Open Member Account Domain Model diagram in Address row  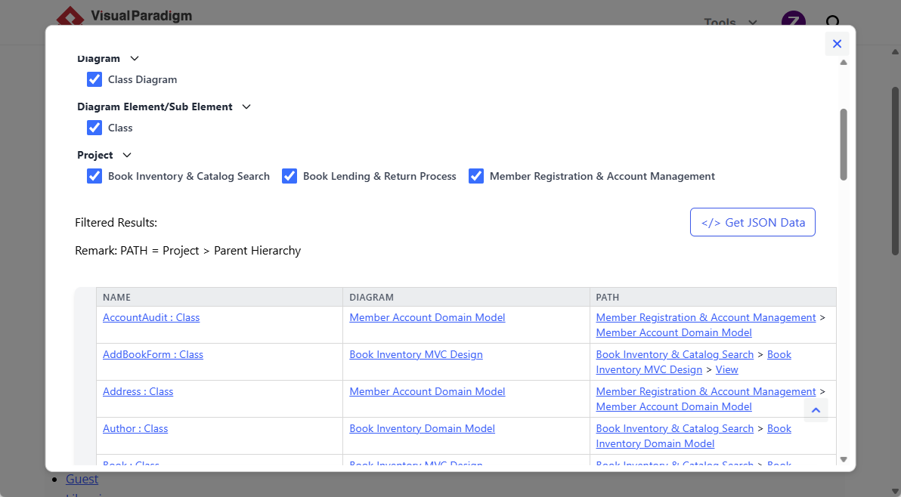point(427,391)
